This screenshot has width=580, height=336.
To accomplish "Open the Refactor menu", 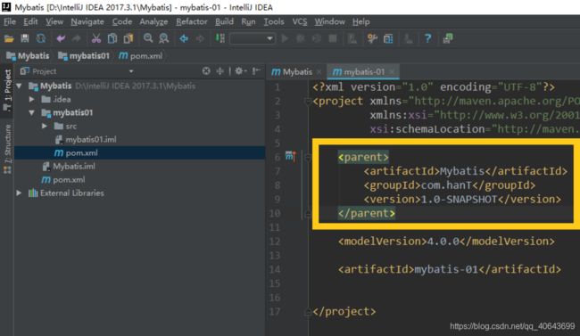I will (x=192, y=21).
